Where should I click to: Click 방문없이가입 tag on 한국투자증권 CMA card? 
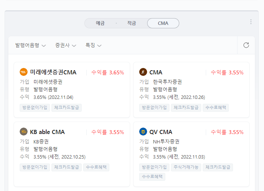click(154, 108)
